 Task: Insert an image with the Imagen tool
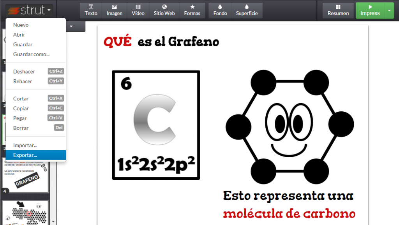[x=115, y=10]
